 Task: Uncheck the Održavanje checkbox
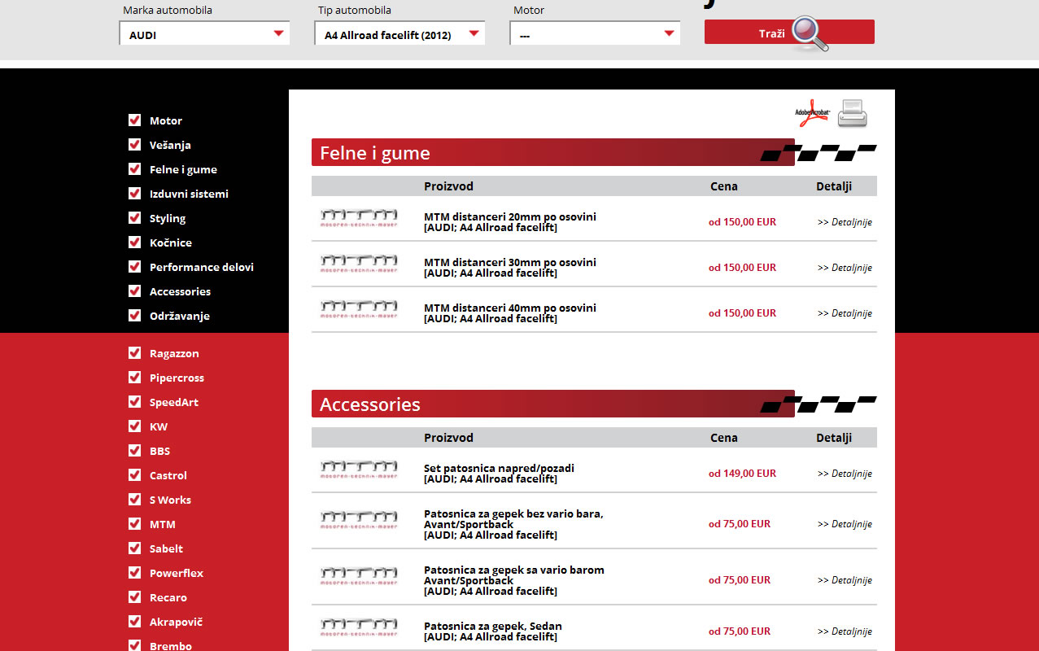point(135,316)
